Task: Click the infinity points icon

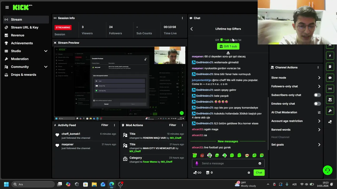Action: (197, 172)
